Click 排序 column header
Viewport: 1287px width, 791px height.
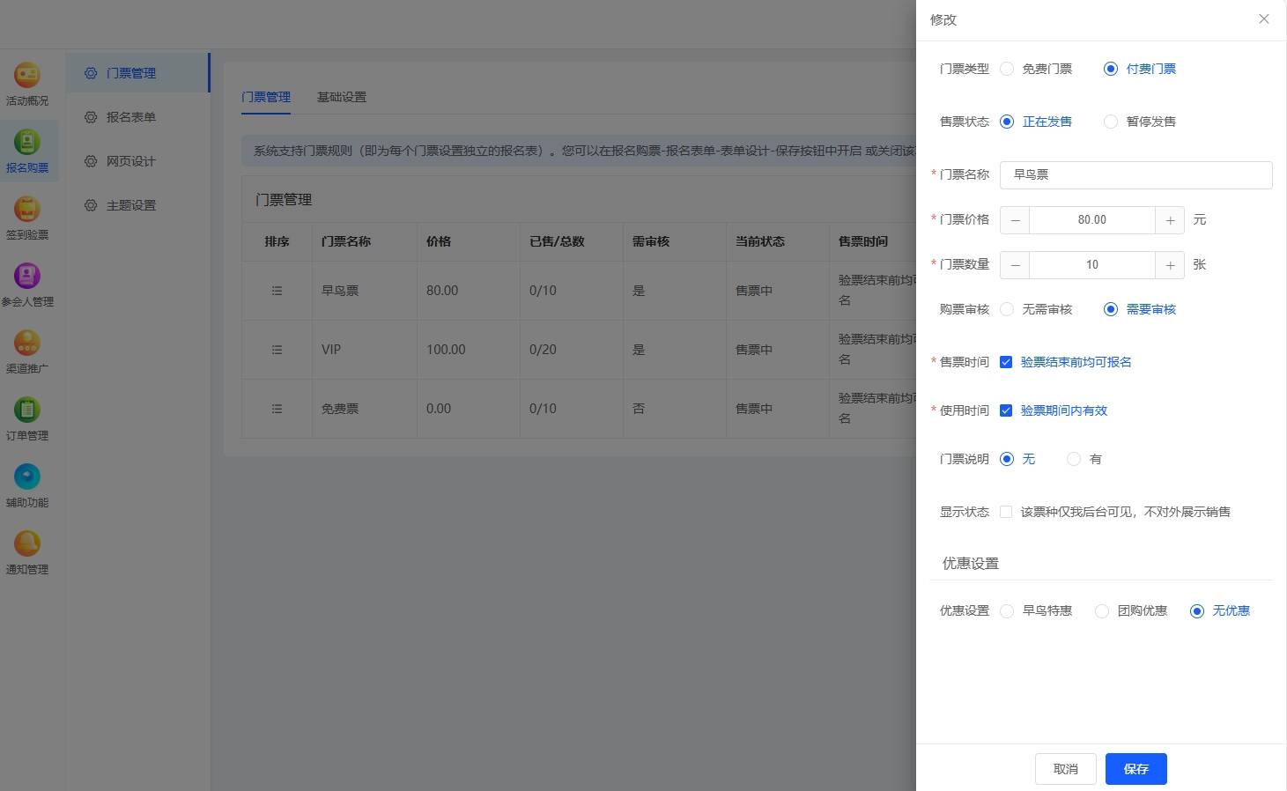pyautogui.click(x=277, y=241)
